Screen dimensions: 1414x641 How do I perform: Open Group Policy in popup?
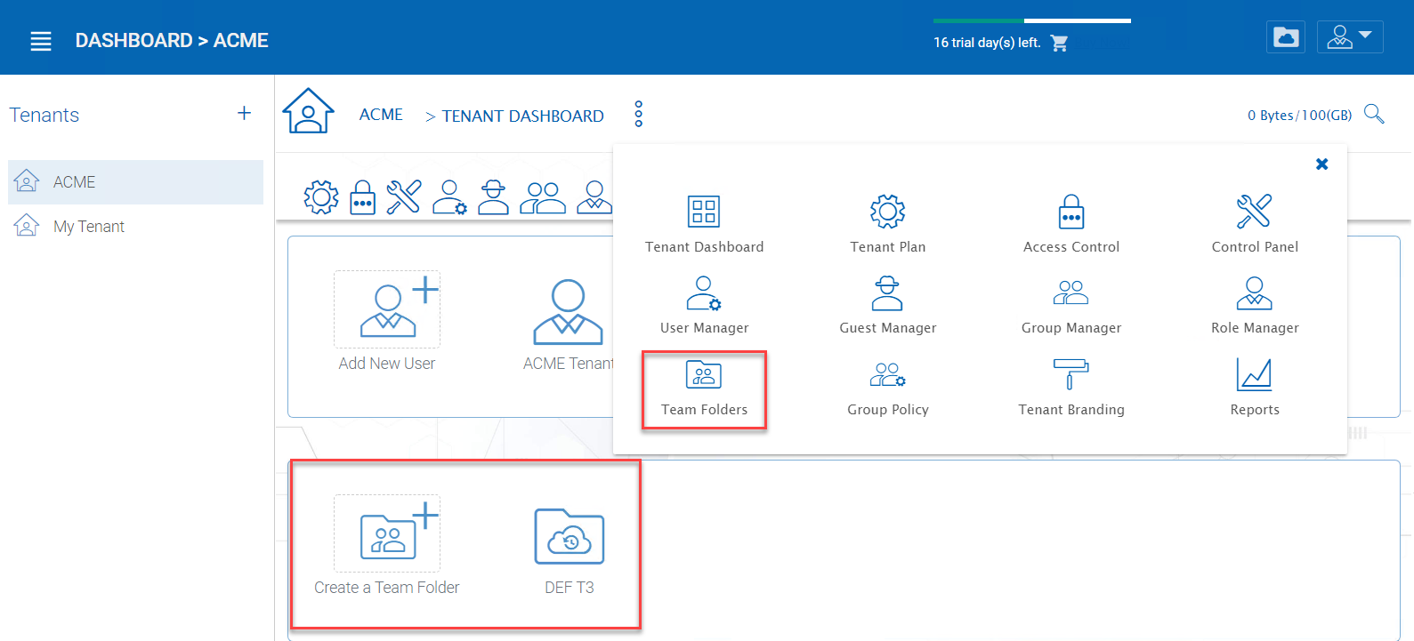coord(887,389)
